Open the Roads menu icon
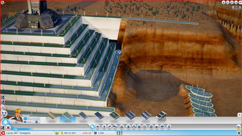This screenshot has height=136, width=242. (92, 127)
